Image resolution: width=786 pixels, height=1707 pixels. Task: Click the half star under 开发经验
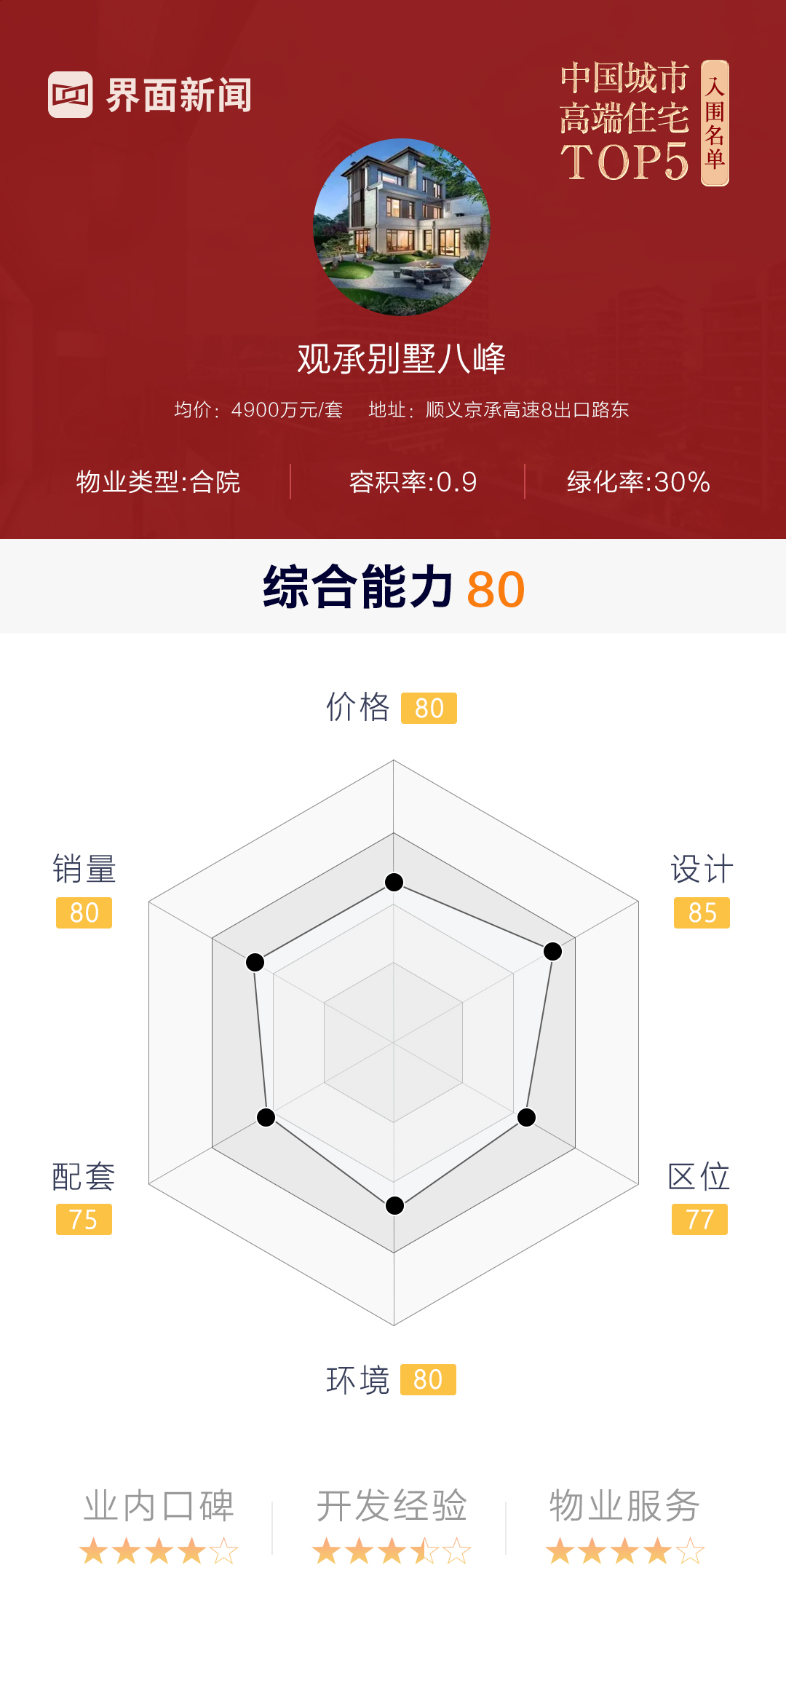pyautogui.click(x=424, y=1551)
